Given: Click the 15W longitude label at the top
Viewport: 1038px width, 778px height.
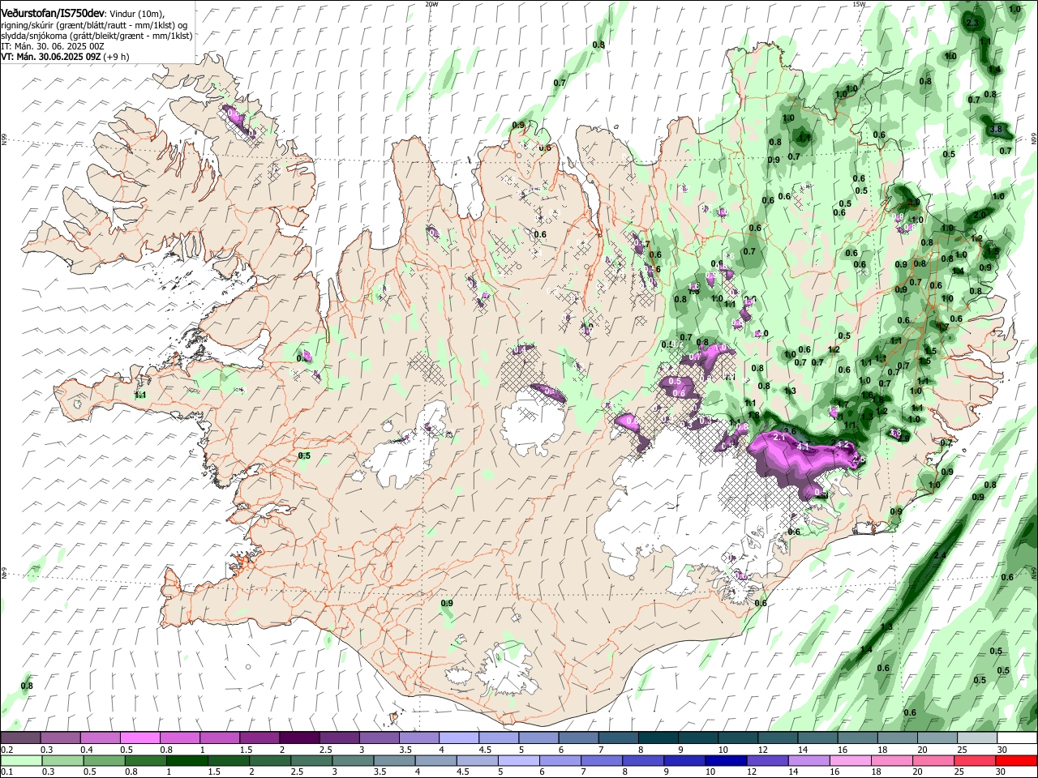Looking at the screenshot, I should (x=859, y=3).
